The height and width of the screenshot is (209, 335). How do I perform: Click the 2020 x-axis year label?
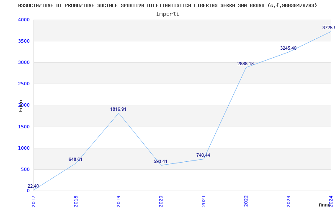point(161,201)
